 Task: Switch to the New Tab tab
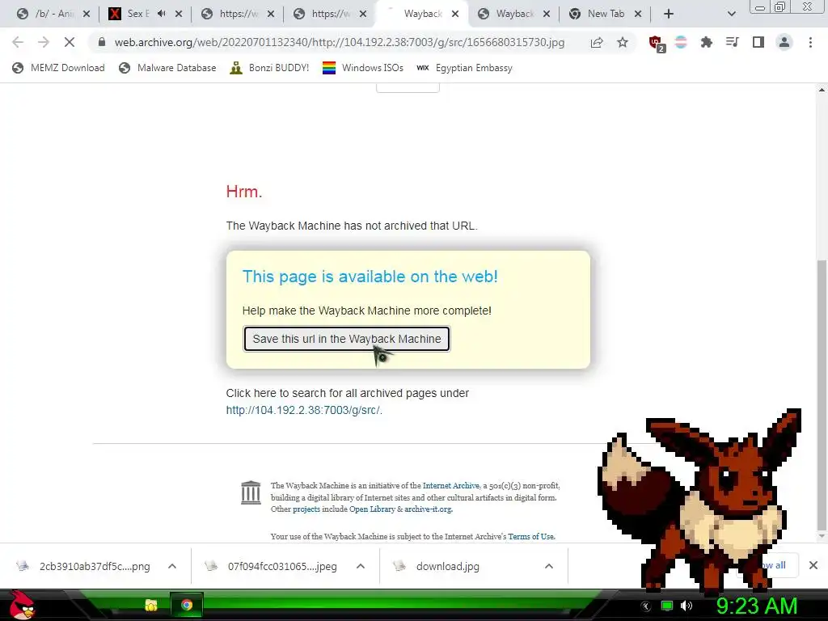click(x=606, y=14)
